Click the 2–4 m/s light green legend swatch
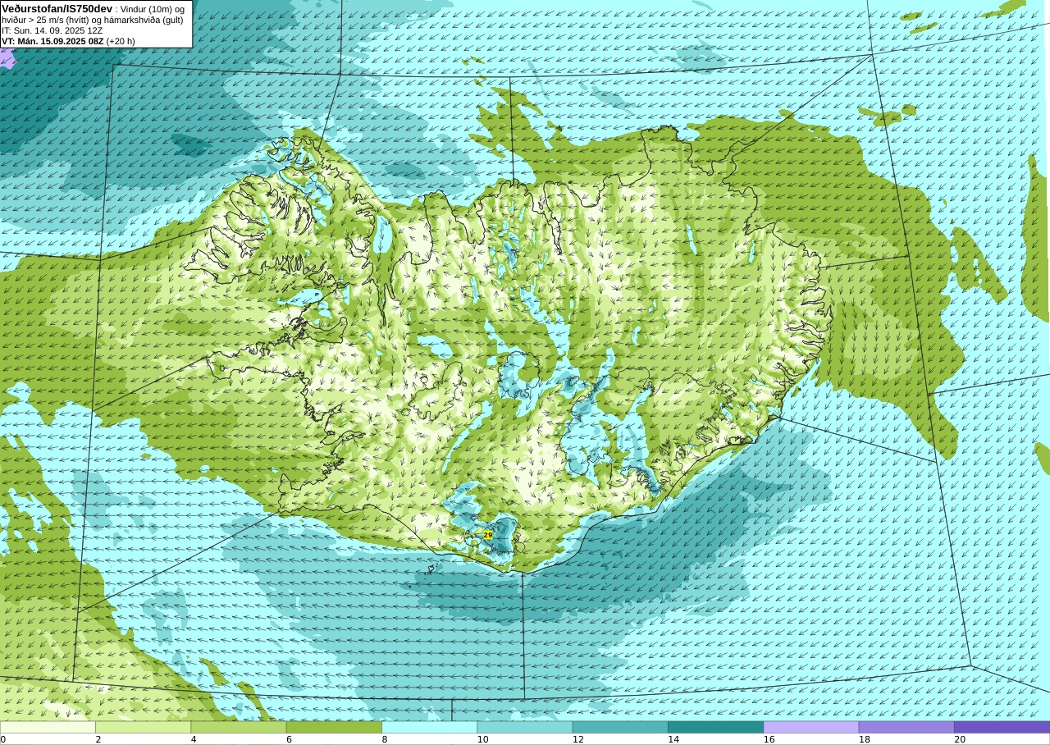This screenshot has height=745, width=1050. (x=144, y=727)
